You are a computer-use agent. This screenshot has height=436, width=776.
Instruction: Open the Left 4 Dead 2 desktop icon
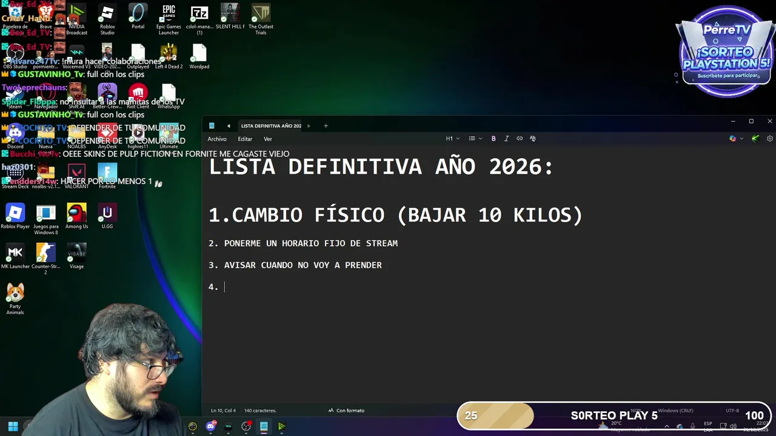(169, 56)
